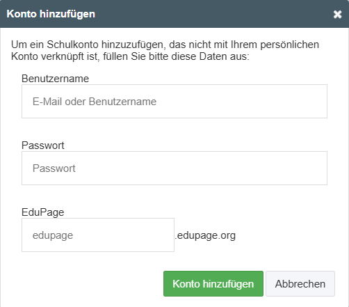349x307 pixels.
Task: Dismiss the form using the grey Abbrechen button
Action: [300, 284]
